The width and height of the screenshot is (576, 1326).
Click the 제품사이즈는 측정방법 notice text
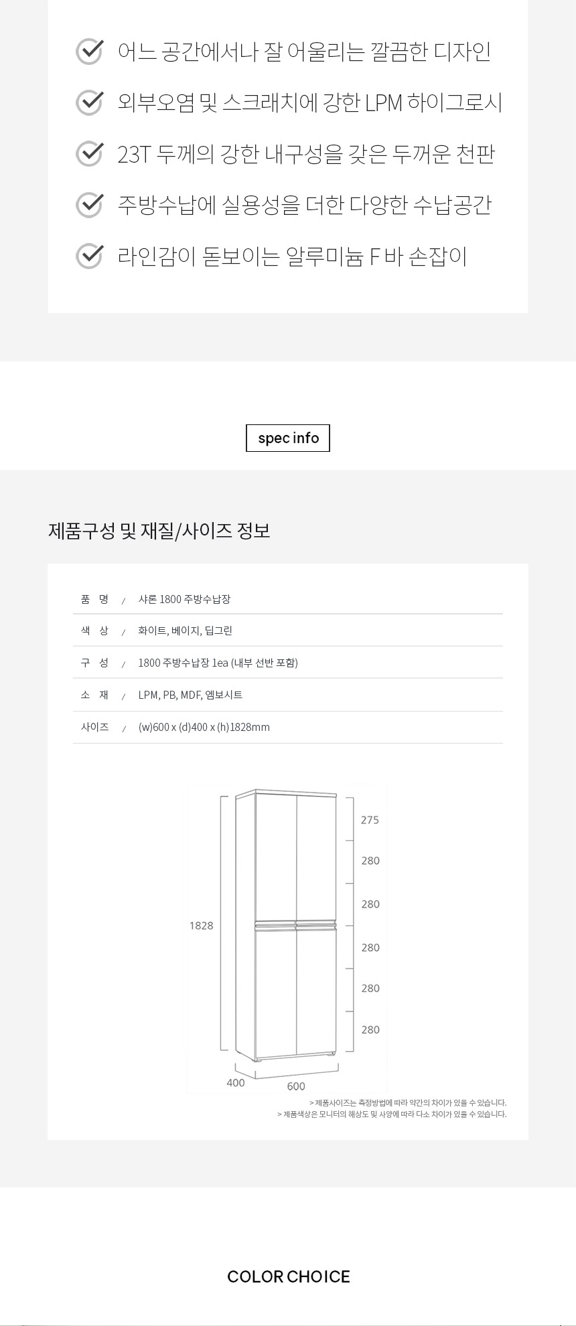(408, 1103)
